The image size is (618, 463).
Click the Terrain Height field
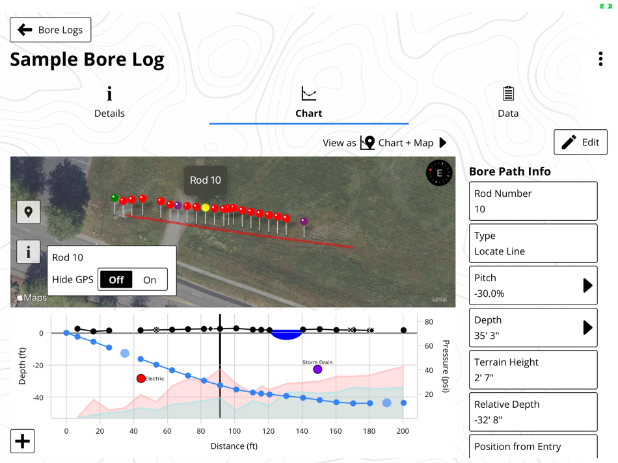click(x=533, y=369)
